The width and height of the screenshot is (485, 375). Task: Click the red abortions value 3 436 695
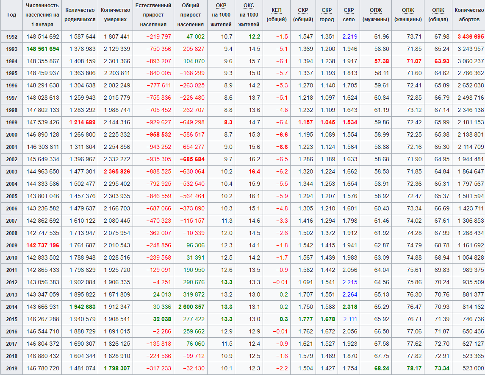tap(471, 36)
